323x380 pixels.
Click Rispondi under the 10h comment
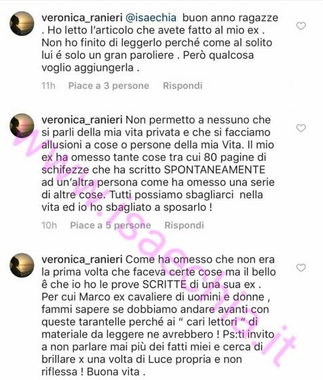pyautogui.click(x=184, y=225)
